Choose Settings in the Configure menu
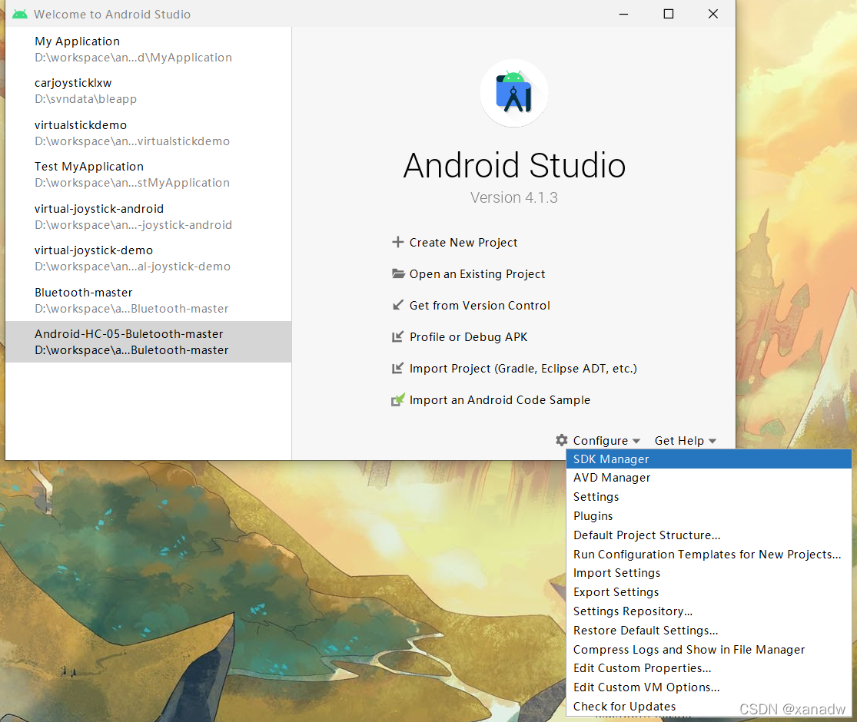The height and width of the screenshot is (722, 857). click(x=709, y=496)
